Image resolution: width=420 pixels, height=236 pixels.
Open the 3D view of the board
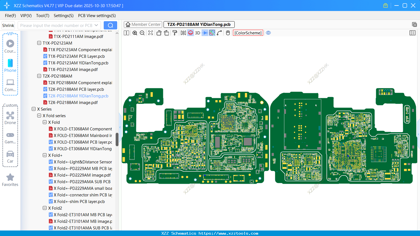click(197, 33)
